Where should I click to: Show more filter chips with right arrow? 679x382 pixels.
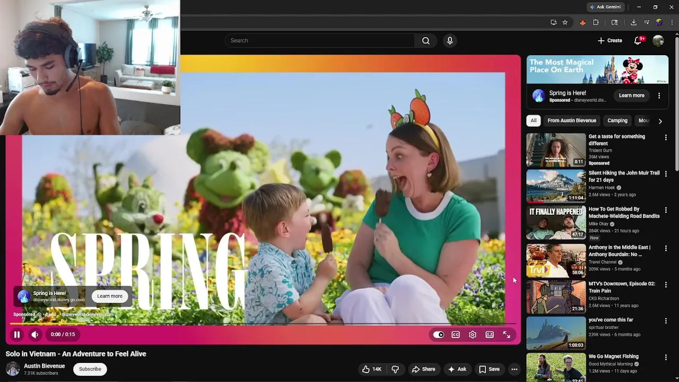click(660, 121)
